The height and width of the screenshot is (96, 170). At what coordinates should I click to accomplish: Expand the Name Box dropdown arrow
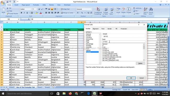tap(19, 19)
